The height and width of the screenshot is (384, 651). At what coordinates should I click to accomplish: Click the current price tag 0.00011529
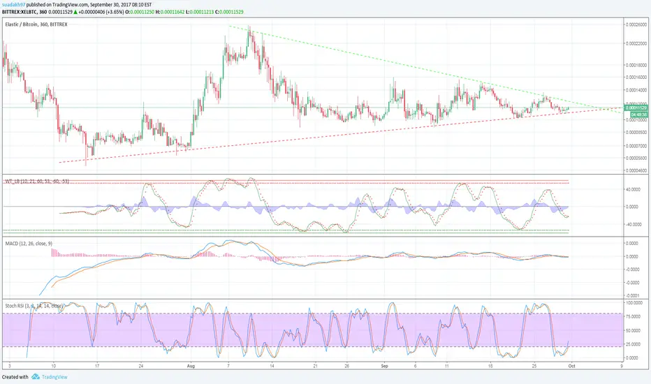click(x=636, y=108)
